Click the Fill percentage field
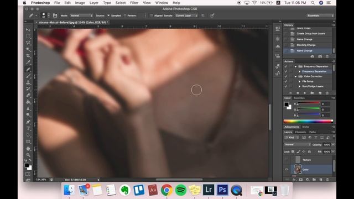This screenshot has height=199, width=354. (327, 151)
